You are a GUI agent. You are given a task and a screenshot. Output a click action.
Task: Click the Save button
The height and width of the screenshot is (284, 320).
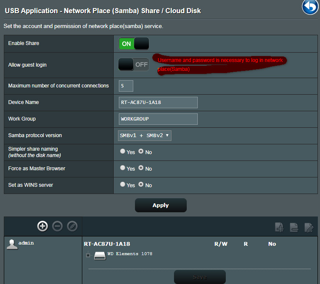coord(199,277)
